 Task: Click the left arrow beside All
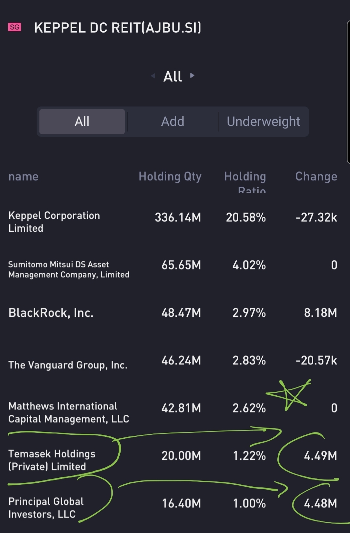153,76
